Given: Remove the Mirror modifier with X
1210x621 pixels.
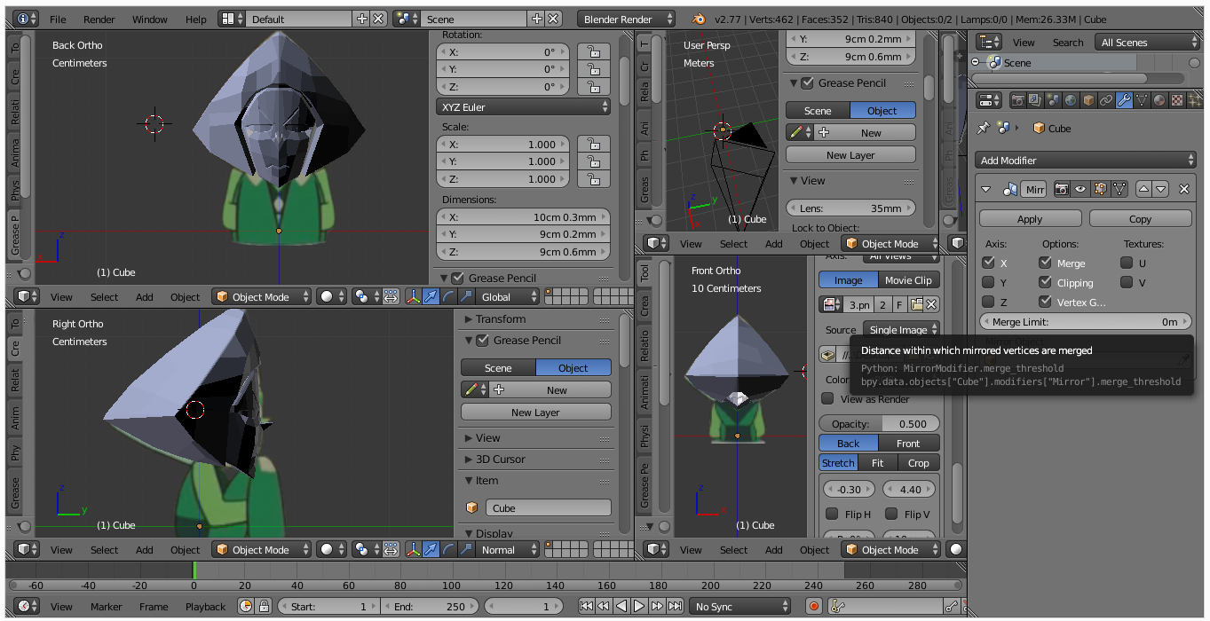Looking at the screenshot, I should (x=1183, y=189).
